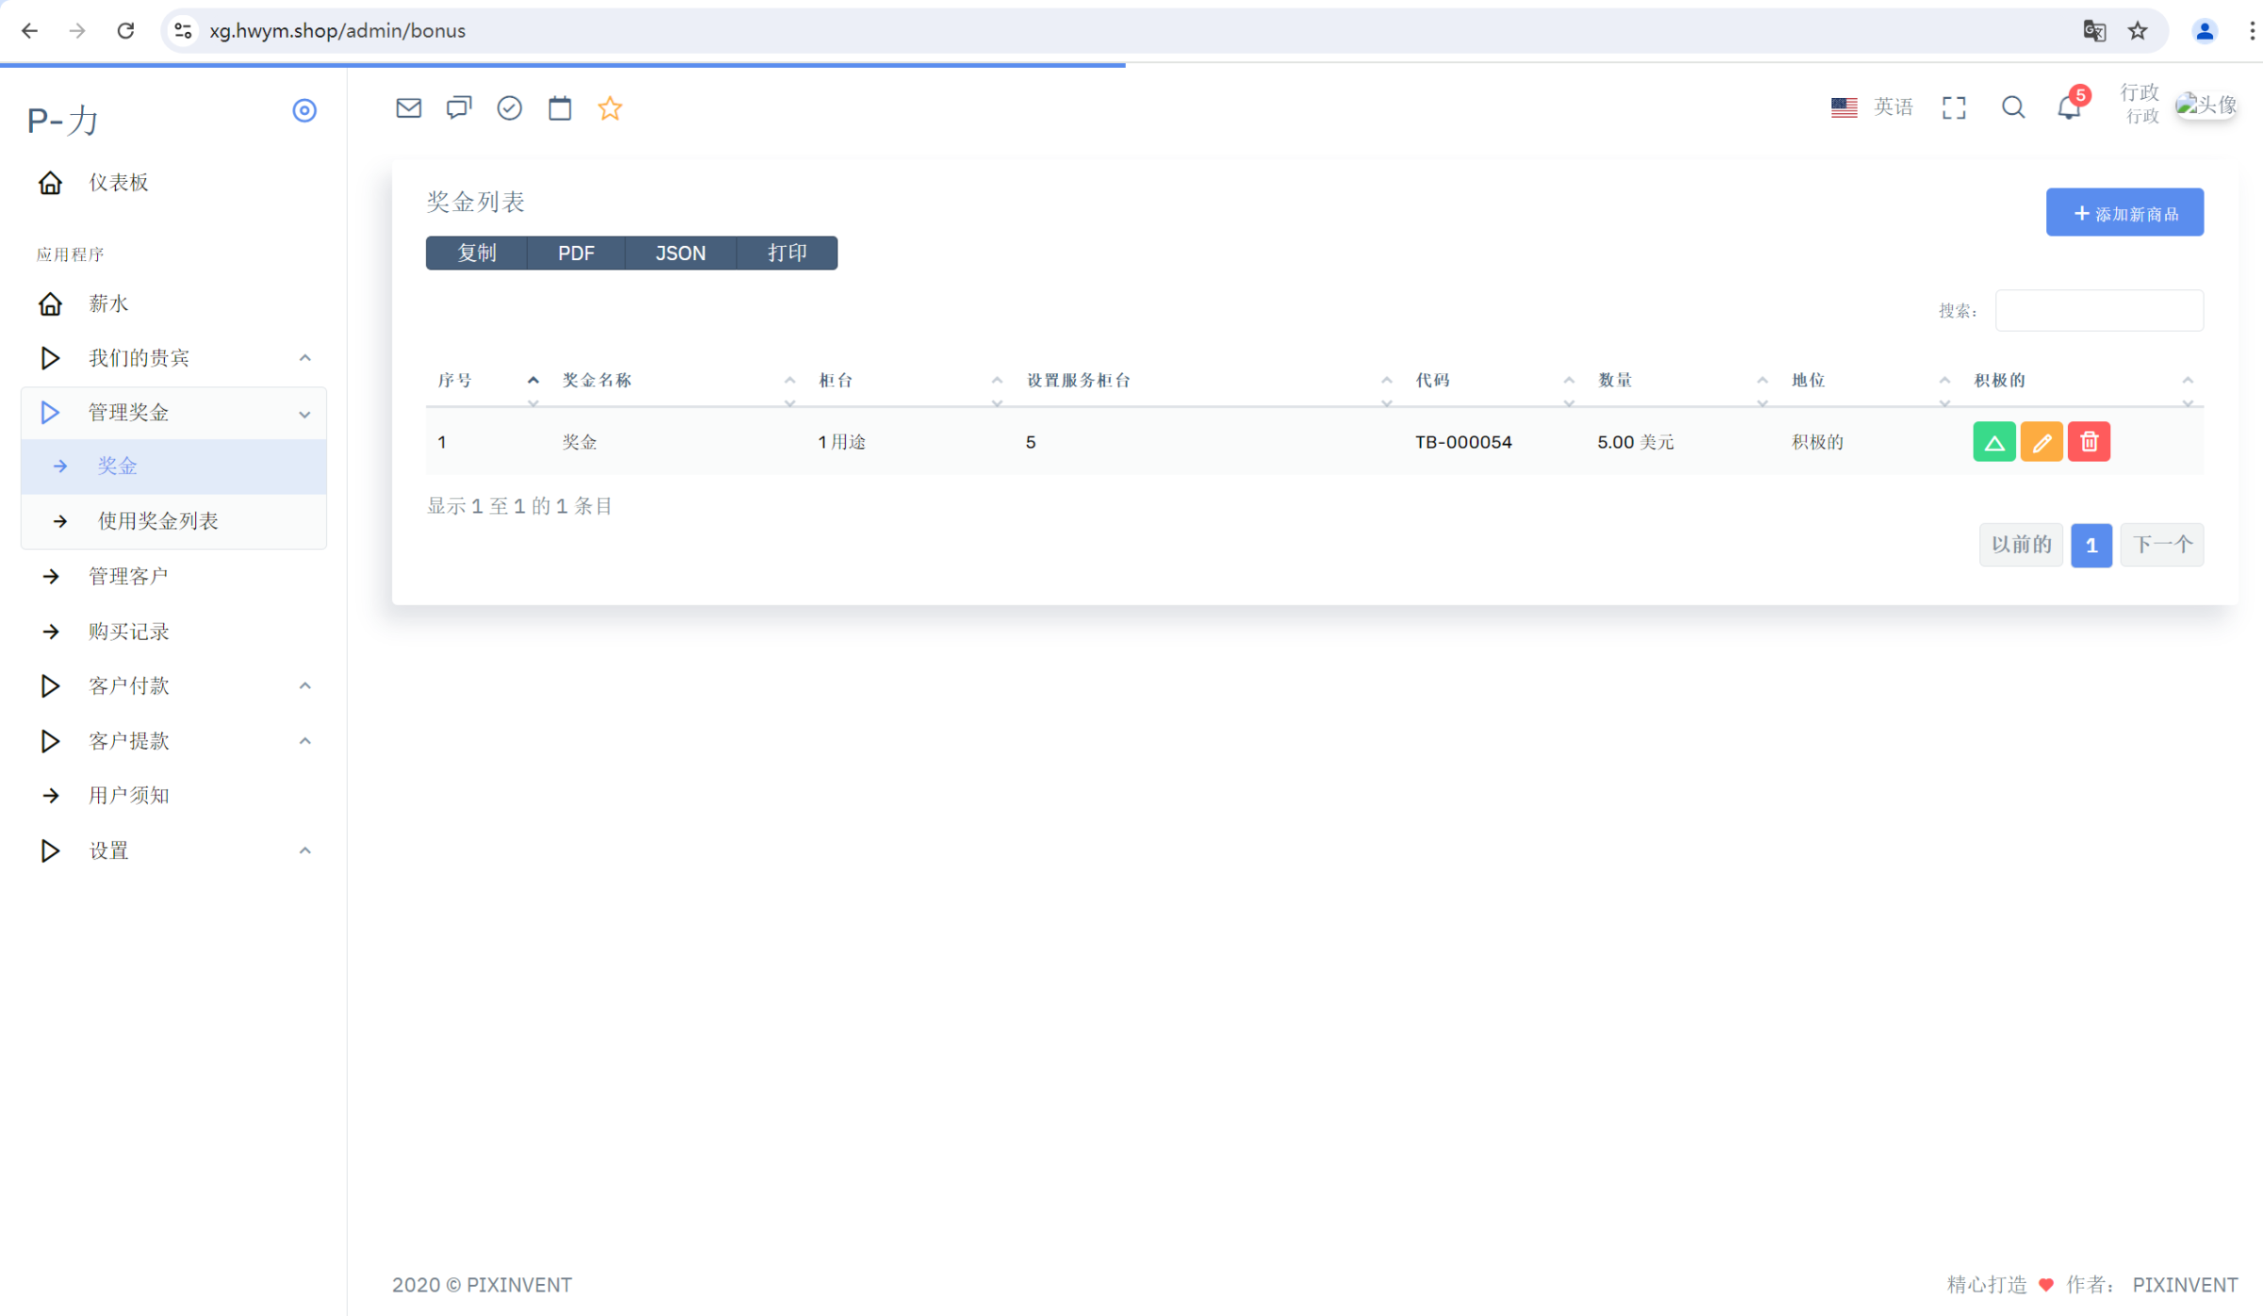Image resolution: width=2263 pixels, height=1316 pixels.
Task: Click the yellow star bookmark icon
Action: click(610, 108)
